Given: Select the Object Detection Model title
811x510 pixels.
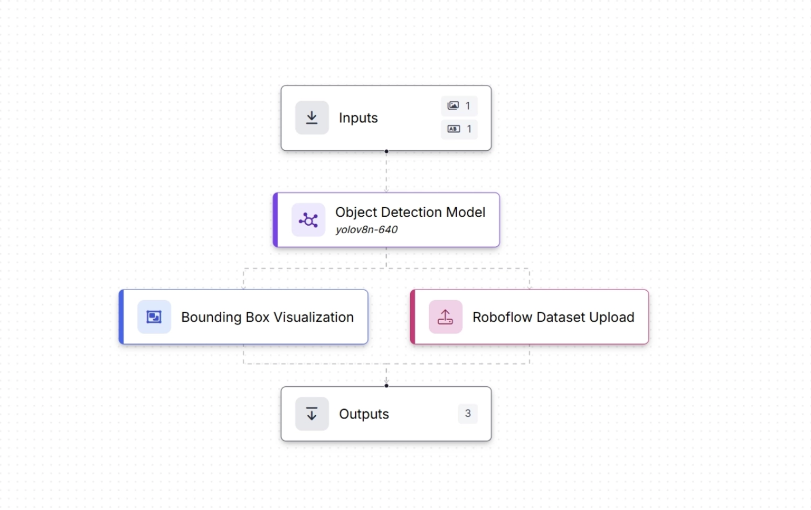Looking at the screenshot, I should click(410, 212).
